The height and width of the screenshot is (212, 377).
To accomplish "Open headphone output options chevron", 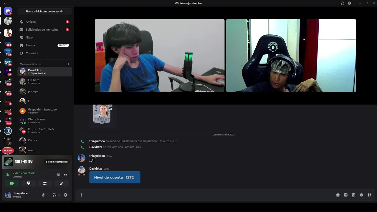I will [x=59, y=195].
